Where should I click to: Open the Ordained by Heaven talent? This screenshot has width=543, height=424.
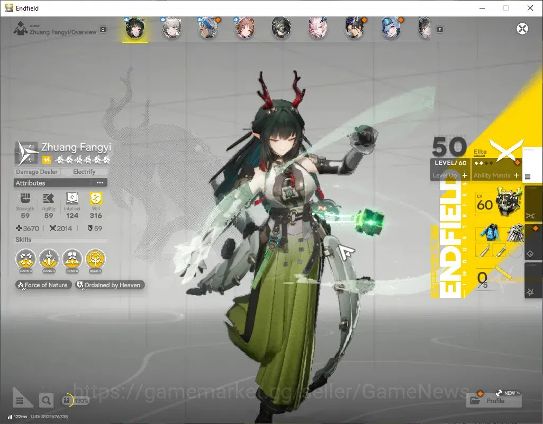point(110,285)
